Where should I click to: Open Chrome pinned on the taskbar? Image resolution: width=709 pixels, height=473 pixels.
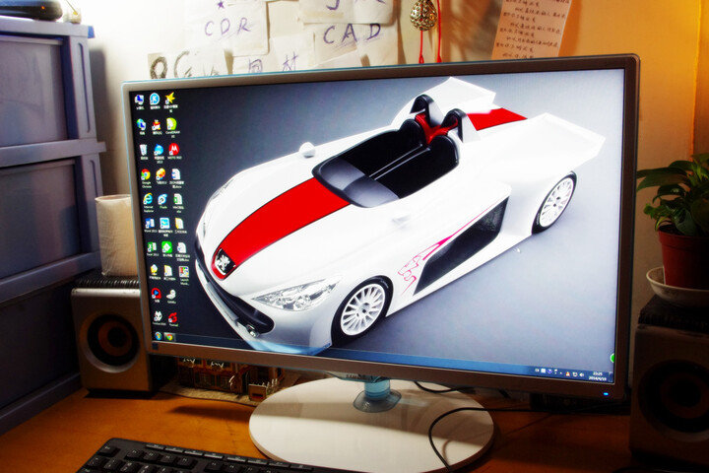(169, 337)
